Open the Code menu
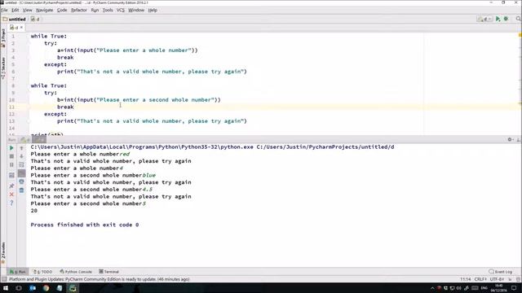The width and height of the screenshot is (522, 293). pos(62,10)
